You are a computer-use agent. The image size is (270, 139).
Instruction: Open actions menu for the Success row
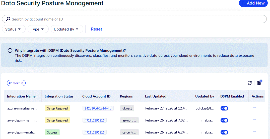click(x=254, y=132)
